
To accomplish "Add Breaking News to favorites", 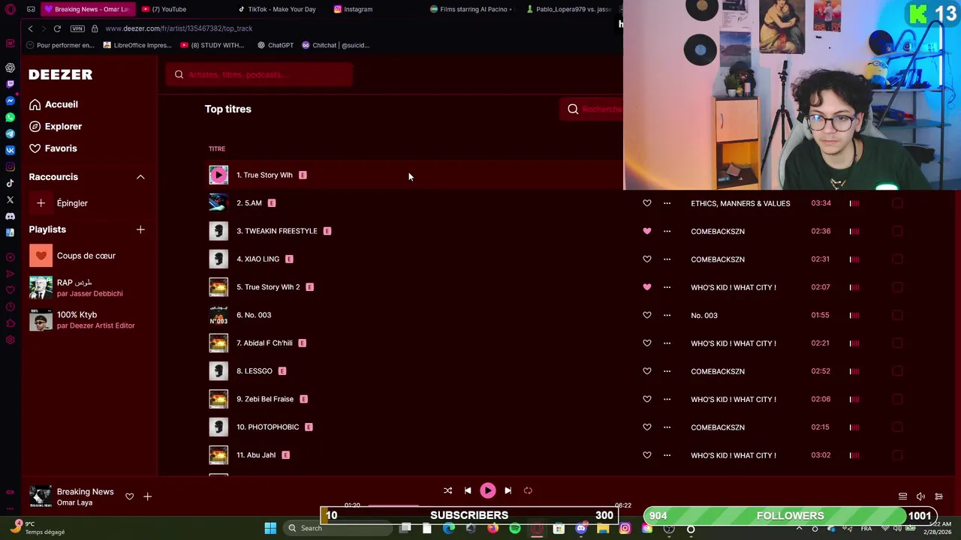I will click(129, 496).
